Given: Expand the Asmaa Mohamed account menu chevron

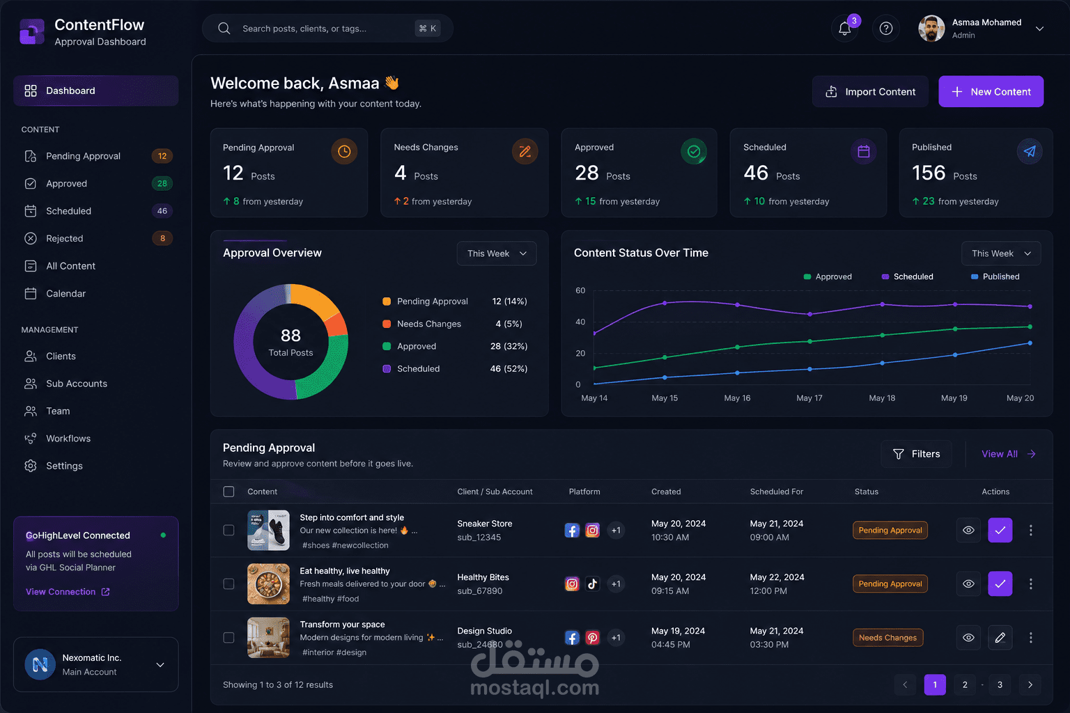Looking at the screenshot, I should (x=1039, y=29).
